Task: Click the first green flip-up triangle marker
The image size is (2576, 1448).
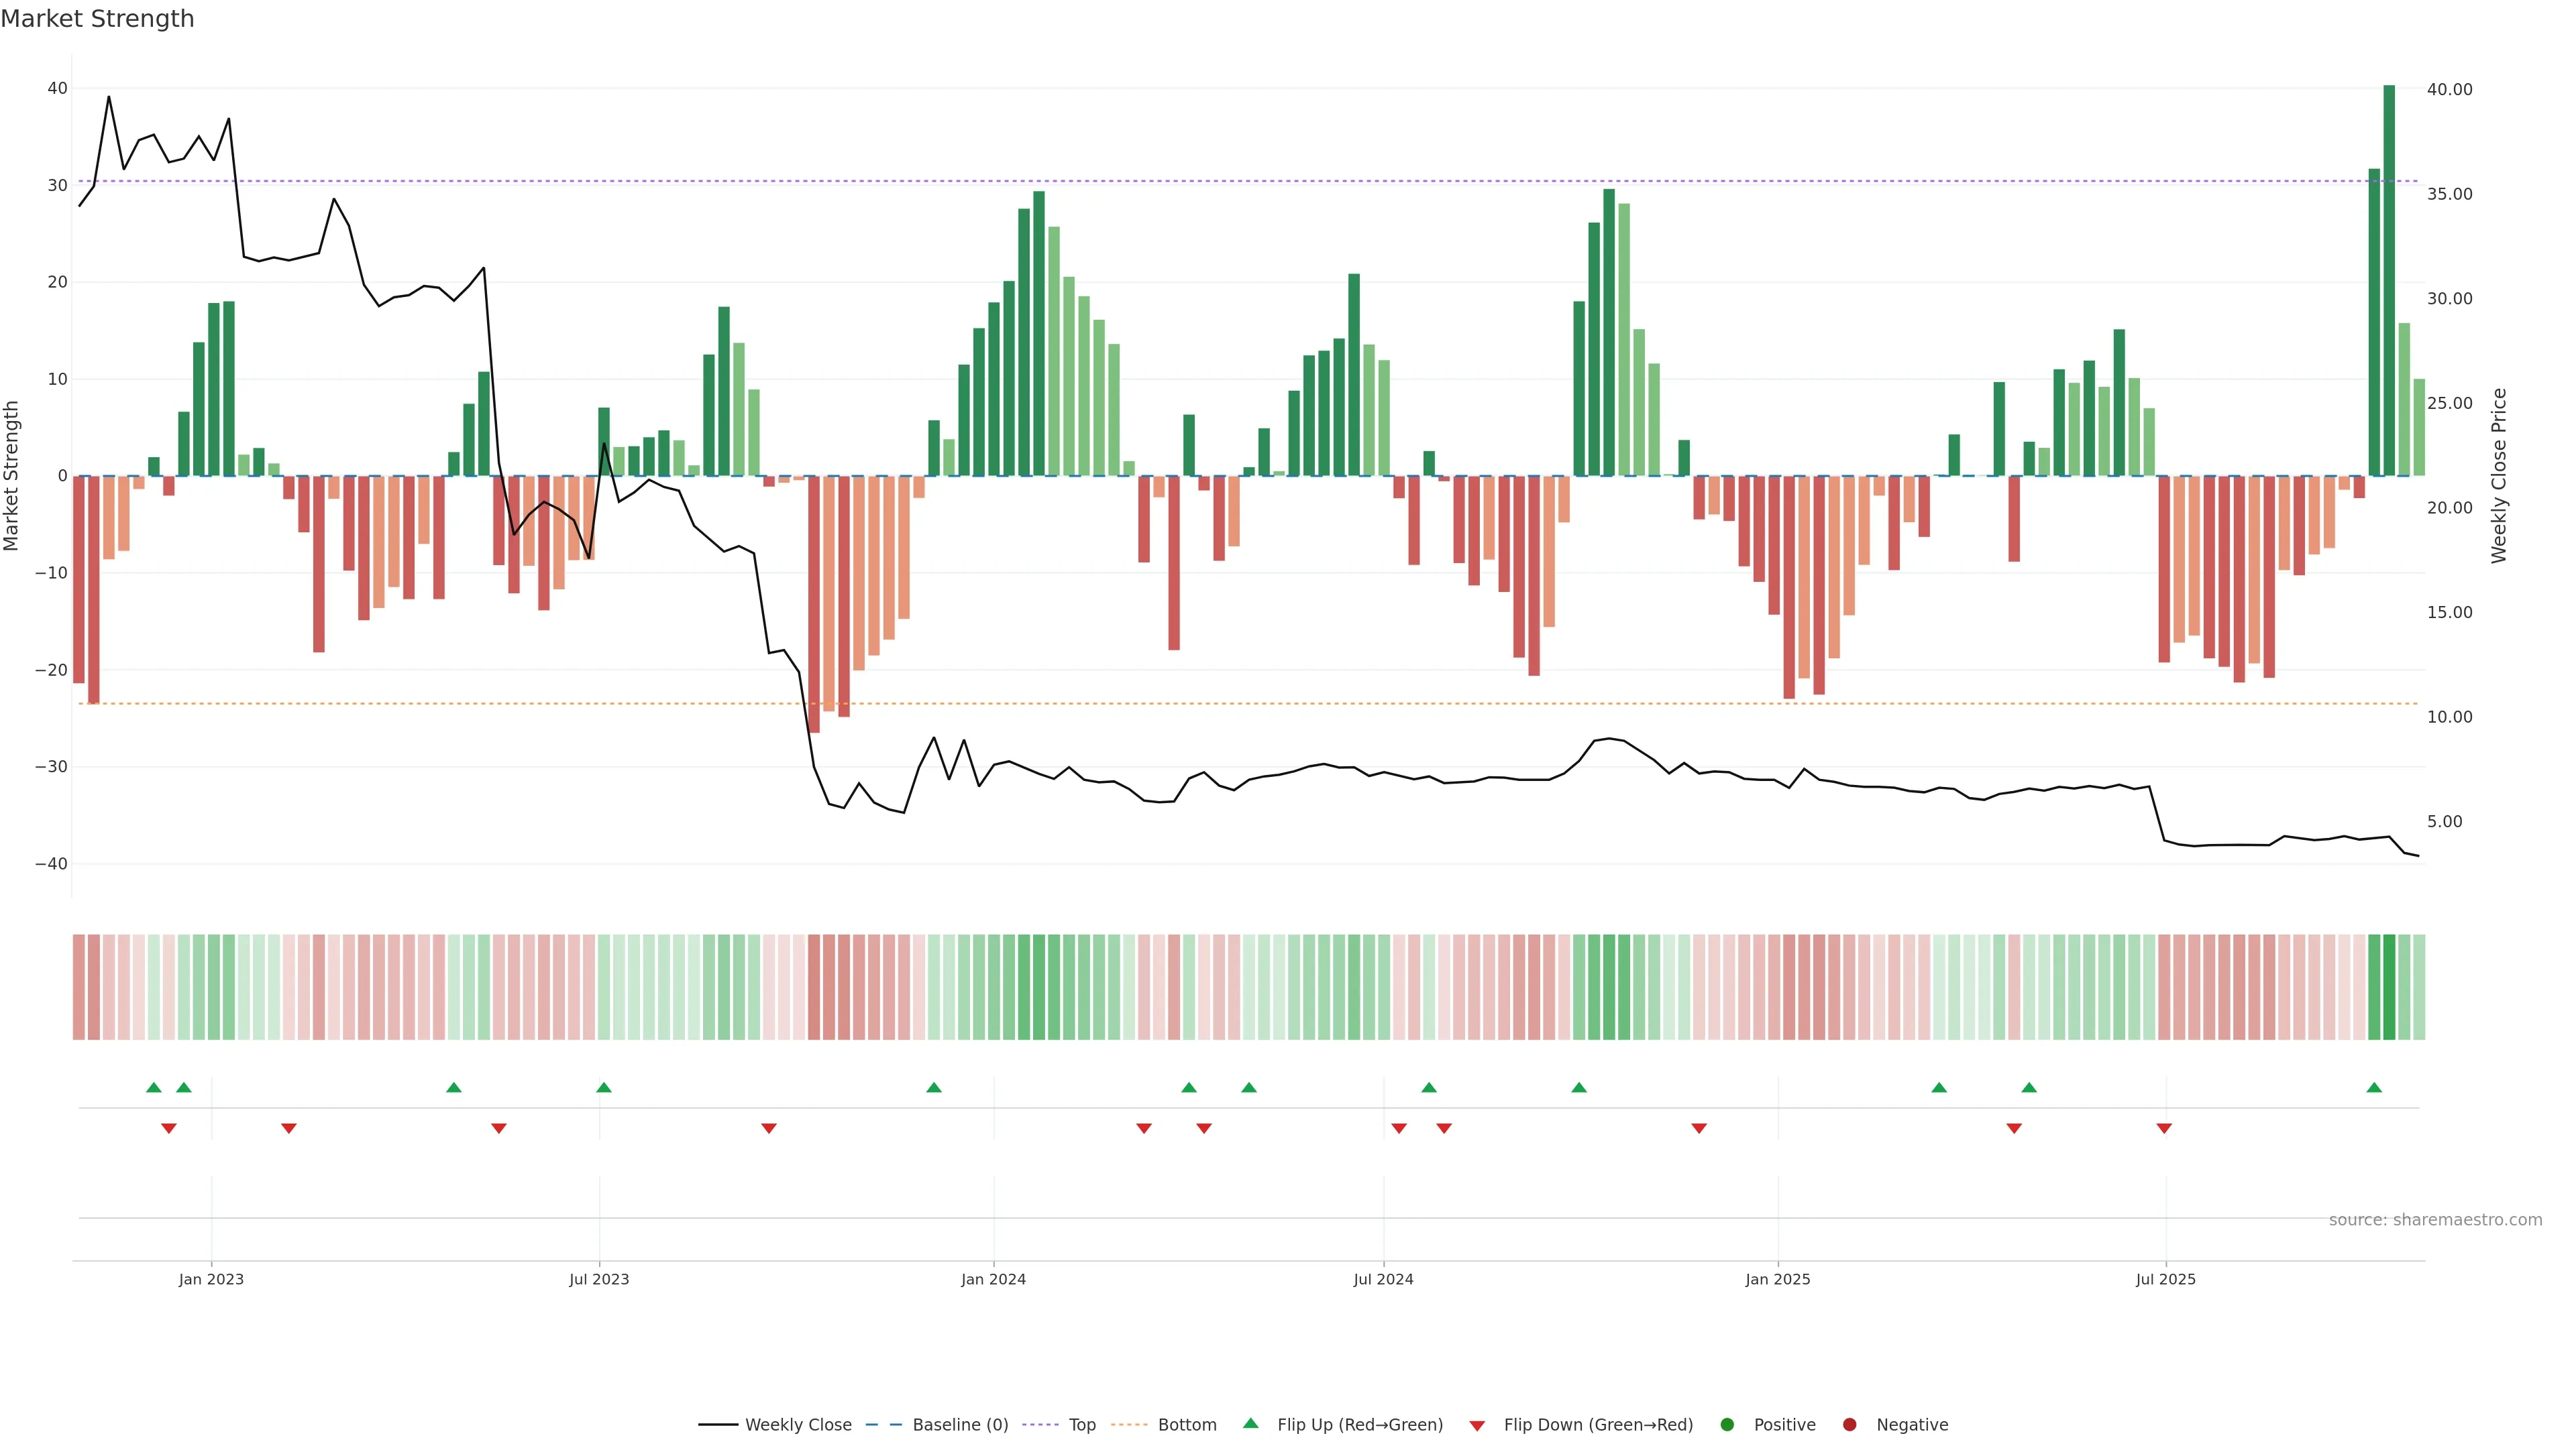Action: 153,1087
